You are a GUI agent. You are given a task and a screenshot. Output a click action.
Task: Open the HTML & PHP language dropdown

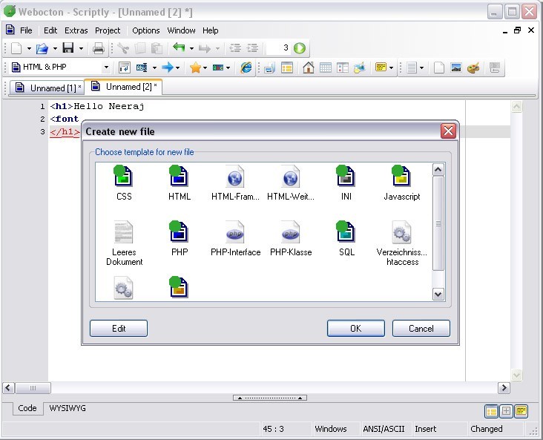pos(106,68)
